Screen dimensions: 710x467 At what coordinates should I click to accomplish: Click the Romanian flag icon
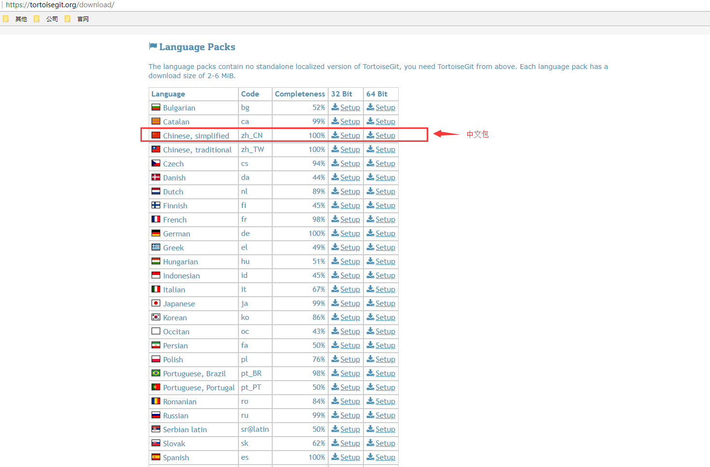coord(156,401)
